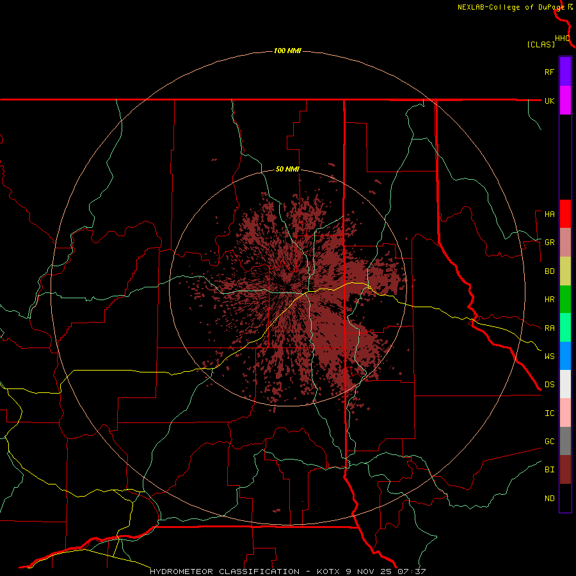Click the blue WS legend swatch
Screen dimensions: 576x576
pos(565,356)
